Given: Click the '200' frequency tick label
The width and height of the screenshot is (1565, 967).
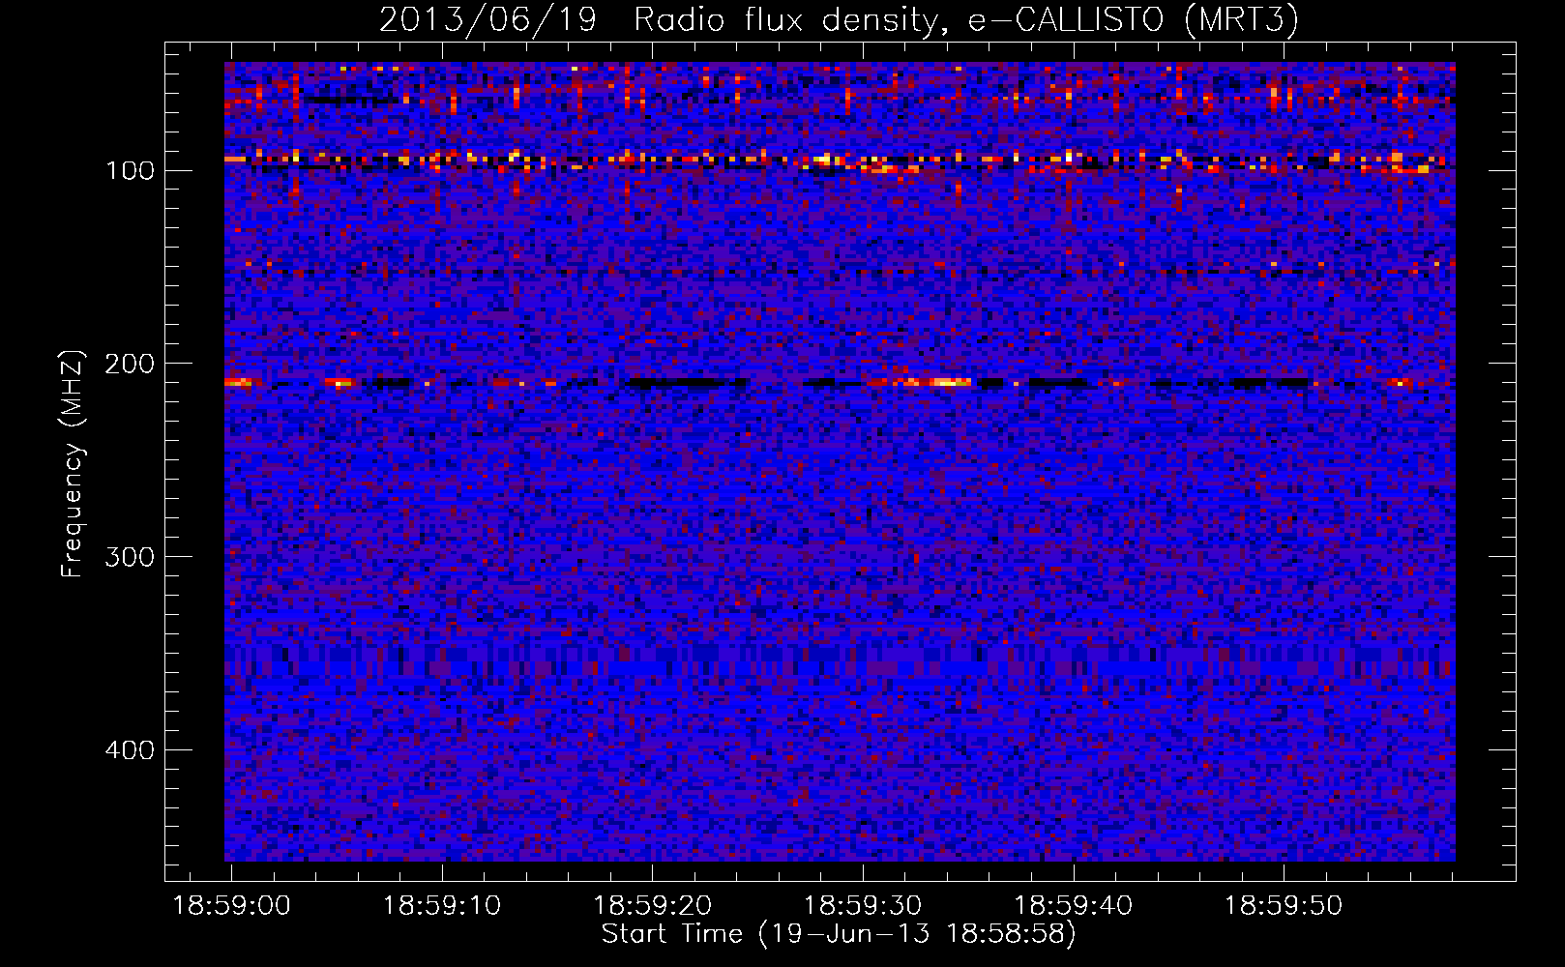Looking at the screenshot, I should pos(130,365).
